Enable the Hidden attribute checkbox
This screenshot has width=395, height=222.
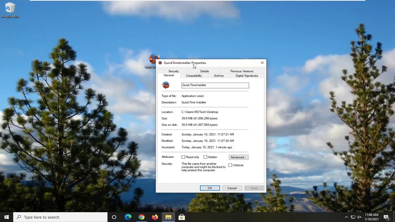[x=205, y=157]
